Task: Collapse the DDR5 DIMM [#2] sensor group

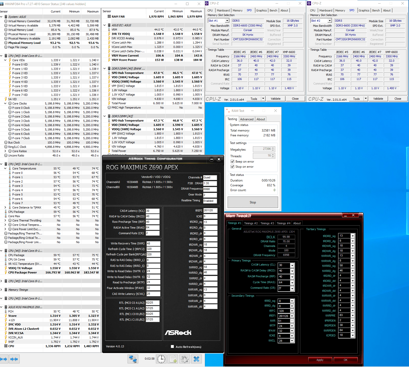Action: (105, 116)
